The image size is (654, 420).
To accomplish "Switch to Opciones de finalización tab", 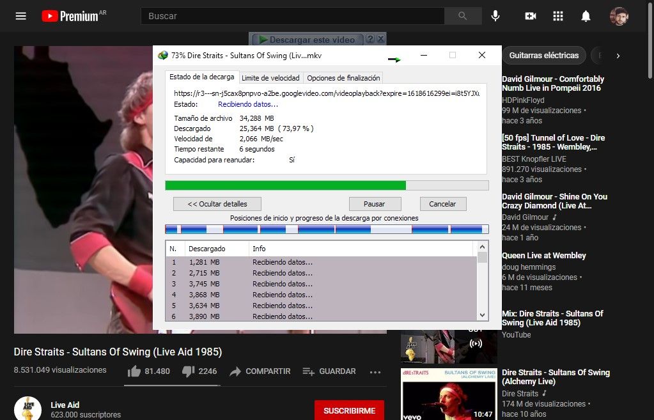I will point(343,78).
